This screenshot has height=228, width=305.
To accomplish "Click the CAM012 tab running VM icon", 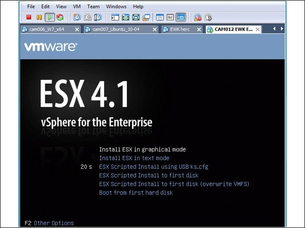I will [210, 29].
